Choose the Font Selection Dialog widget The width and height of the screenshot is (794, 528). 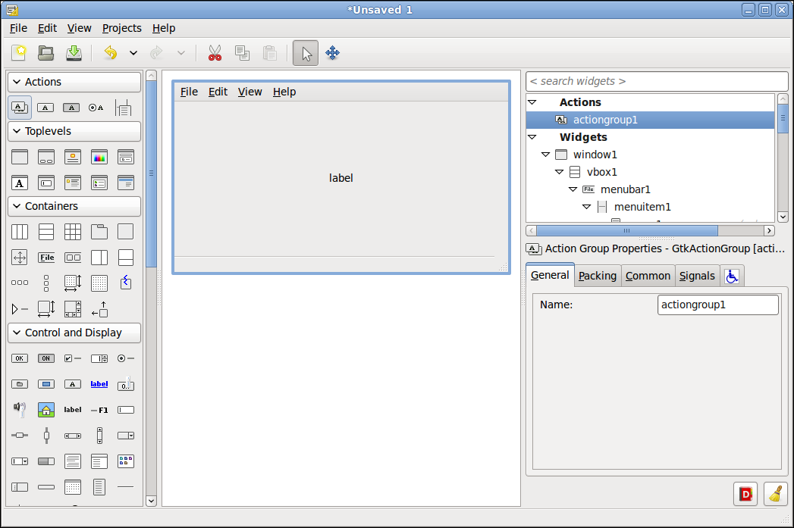[20, 183]
